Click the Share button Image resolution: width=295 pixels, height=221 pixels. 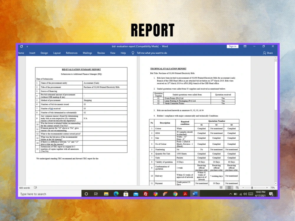268,53
